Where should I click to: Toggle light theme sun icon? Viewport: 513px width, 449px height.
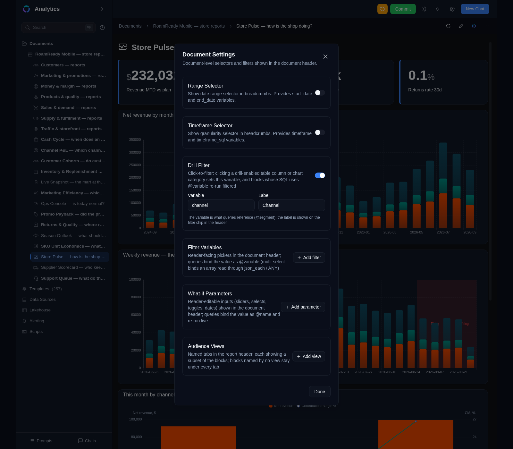(424, 9)
